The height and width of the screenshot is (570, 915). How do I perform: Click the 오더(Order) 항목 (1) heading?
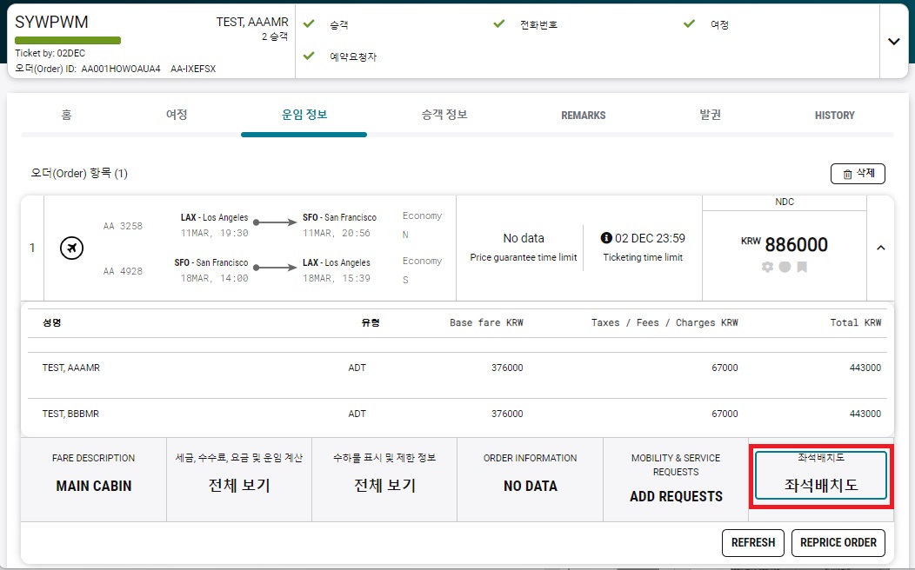coord(79,173)
